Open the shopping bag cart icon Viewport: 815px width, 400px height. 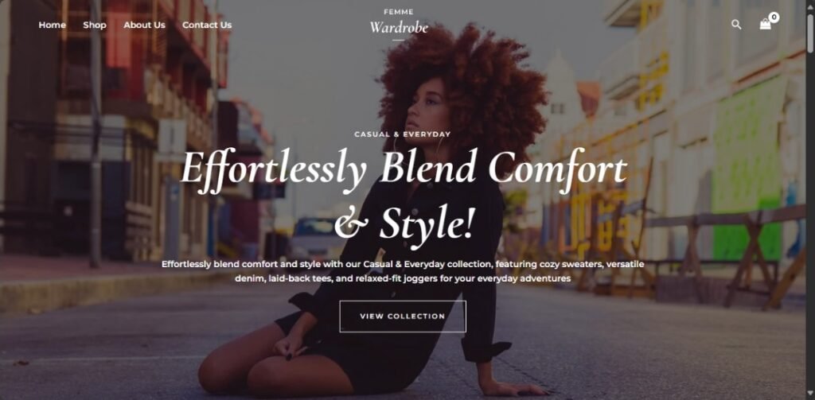765,25
